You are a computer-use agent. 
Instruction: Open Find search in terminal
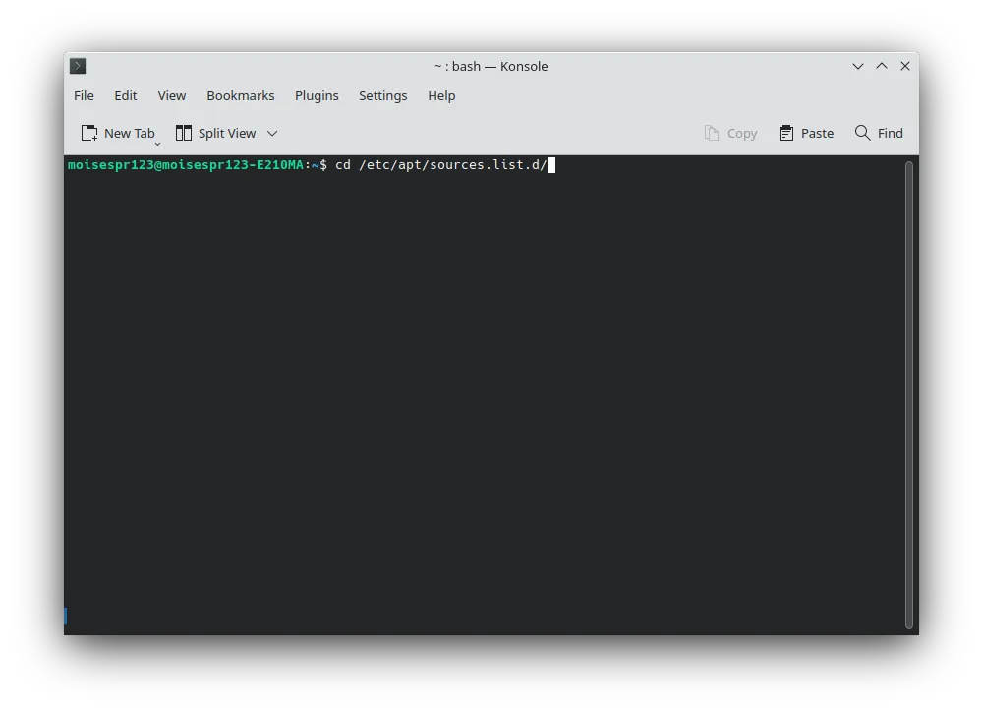(x=879, y=133)
